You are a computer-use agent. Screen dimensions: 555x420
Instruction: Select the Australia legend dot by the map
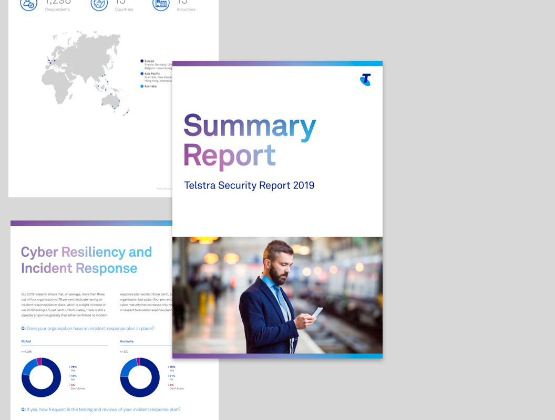point(142,86)
